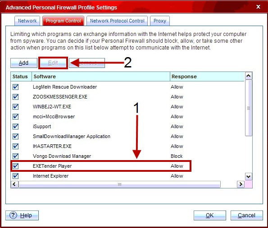Click the scroll right arrow of program list
Screen dimensions: 268x228
coord(241,184)
